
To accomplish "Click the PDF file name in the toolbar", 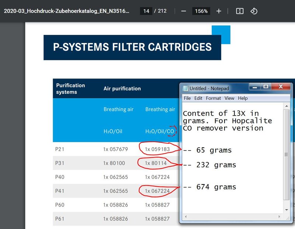I will tap(66, 11).
